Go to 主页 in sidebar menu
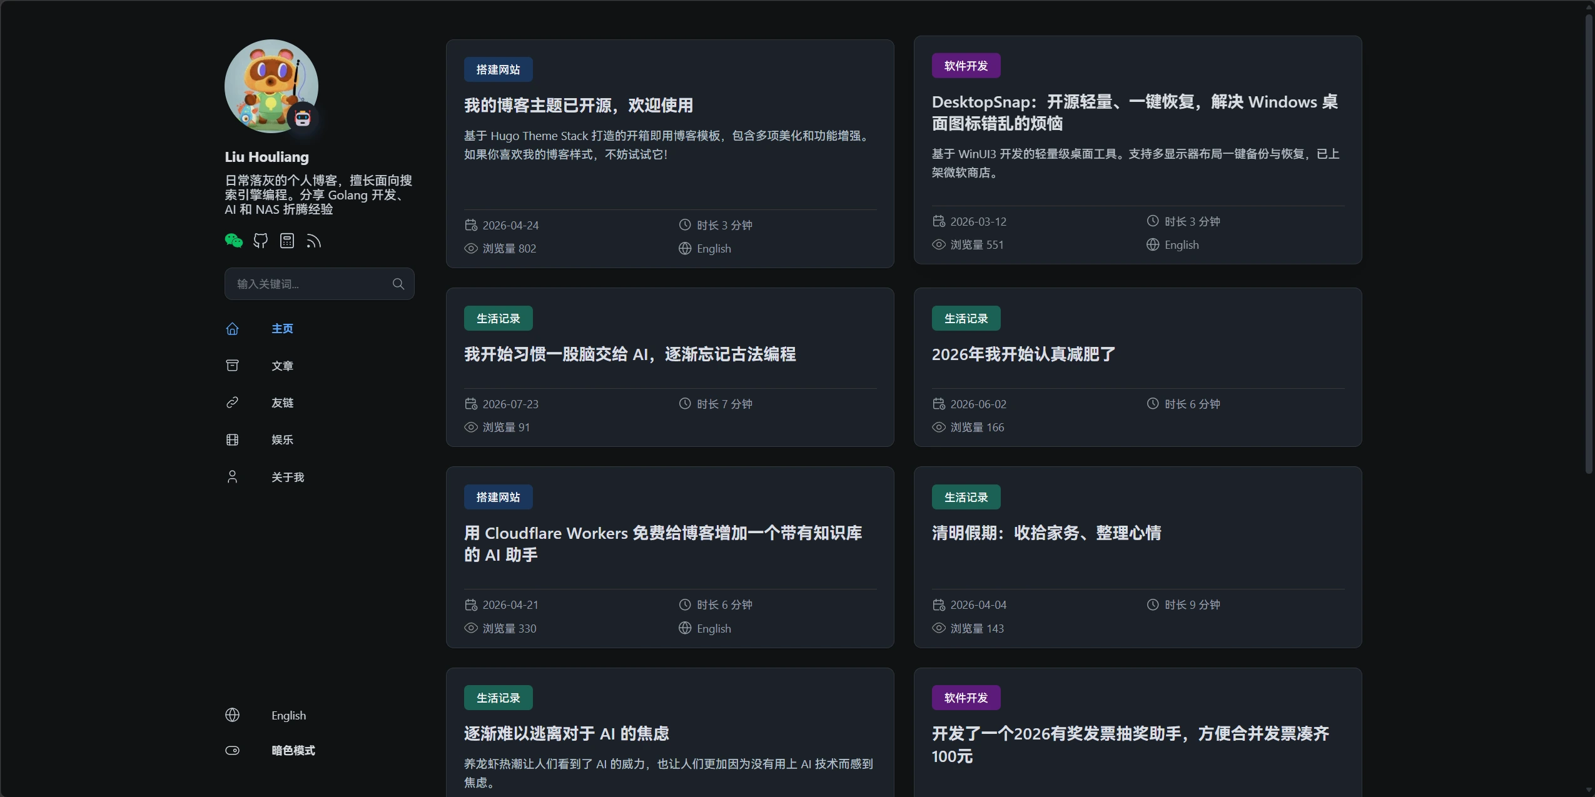The height and width of the screenshot is (797, 1595). pyautogui.click(x=283, y=329)
